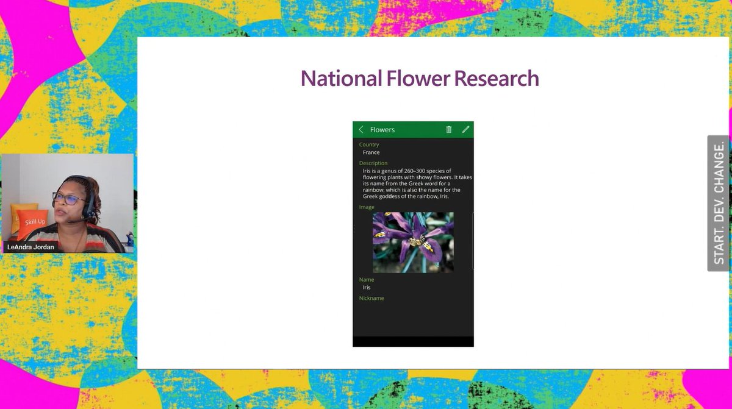Click the France country value

click(371, 152)
